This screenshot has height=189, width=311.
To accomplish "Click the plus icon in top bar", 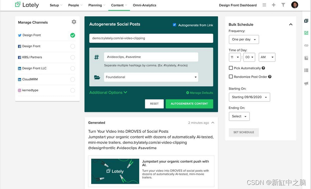I will coord(274,5).
